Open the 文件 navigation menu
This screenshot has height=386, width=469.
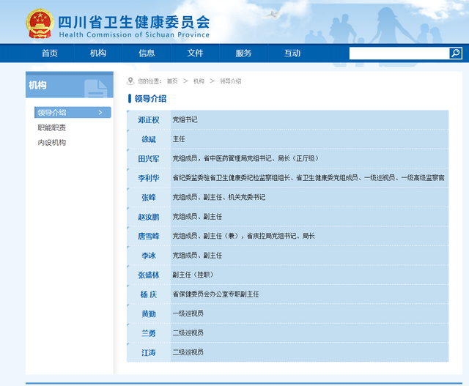pos(195,53)
